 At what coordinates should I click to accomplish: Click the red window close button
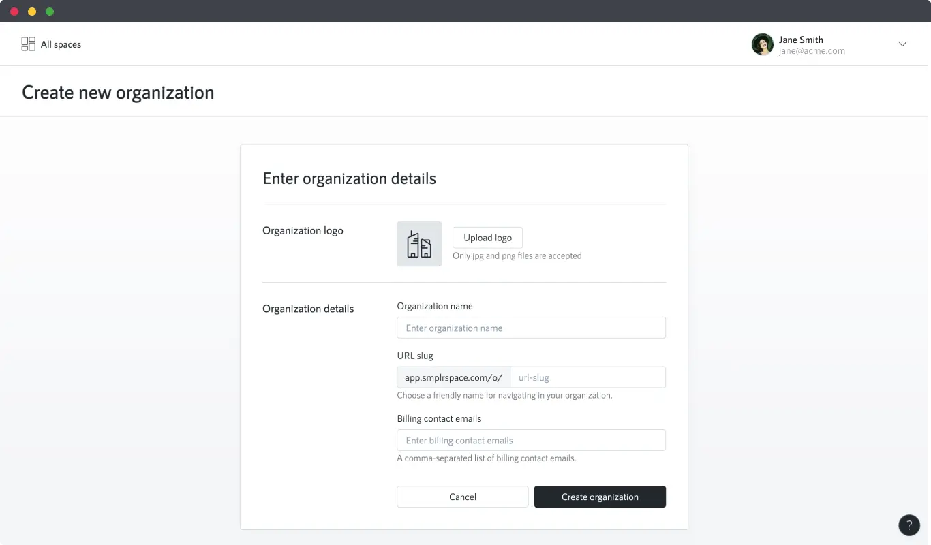pos(14,12)
